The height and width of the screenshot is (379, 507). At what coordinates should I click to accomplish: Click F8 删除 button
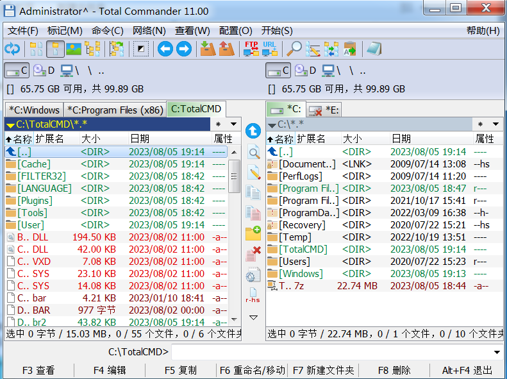[394, 370]
